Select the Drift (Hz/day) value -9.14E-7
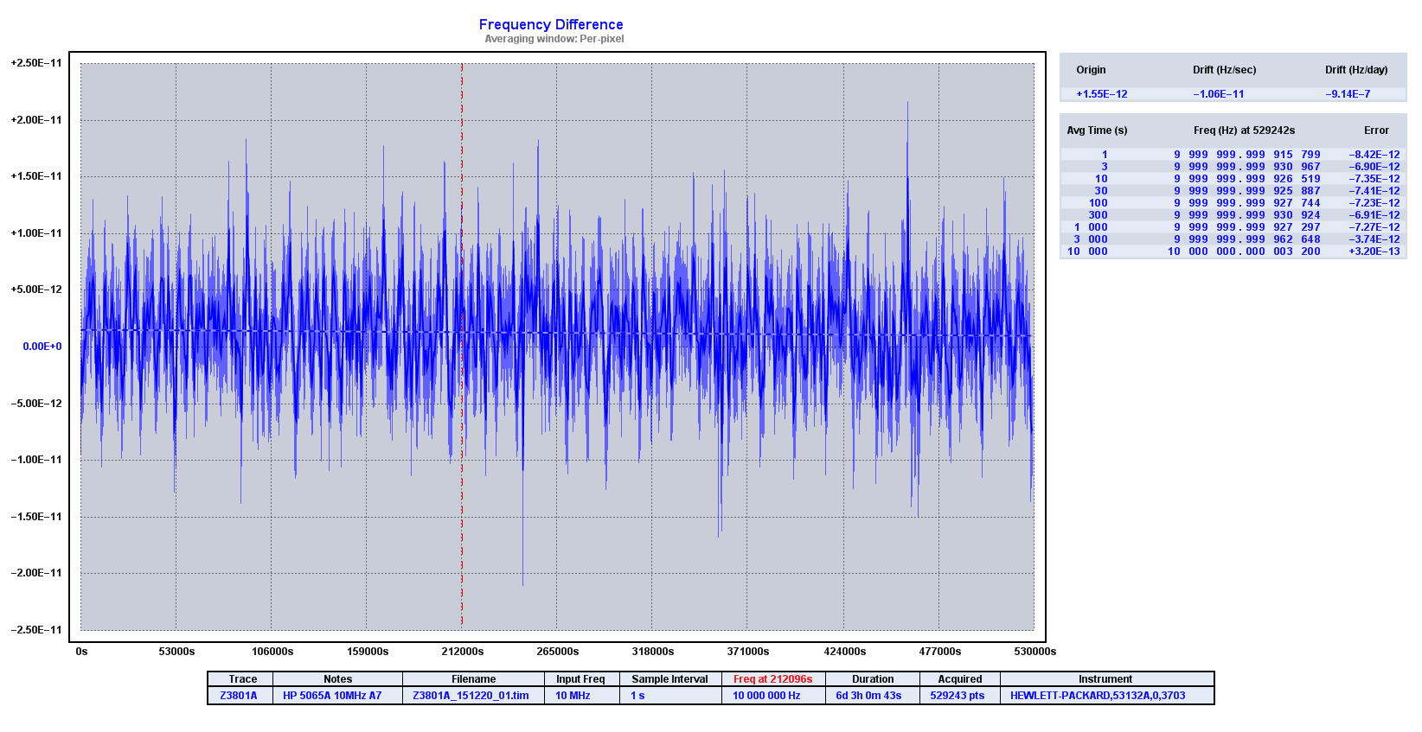Viewport: 1422px width, 732px height. click(1348, 94)
